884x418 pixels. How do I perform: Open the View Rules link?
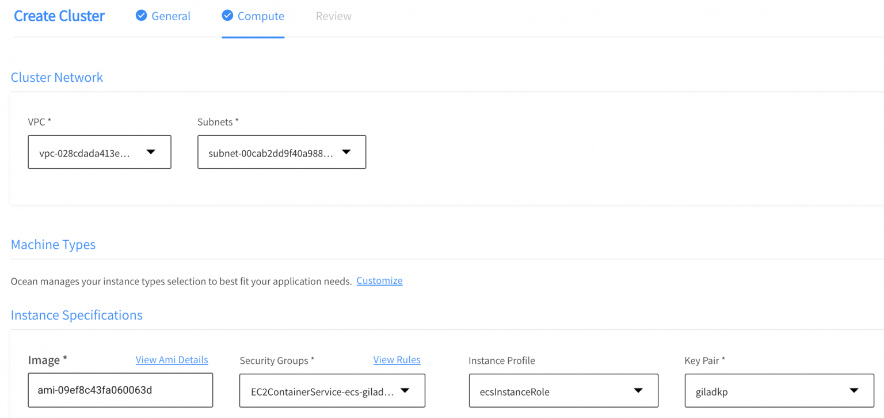tap(397, 360)
